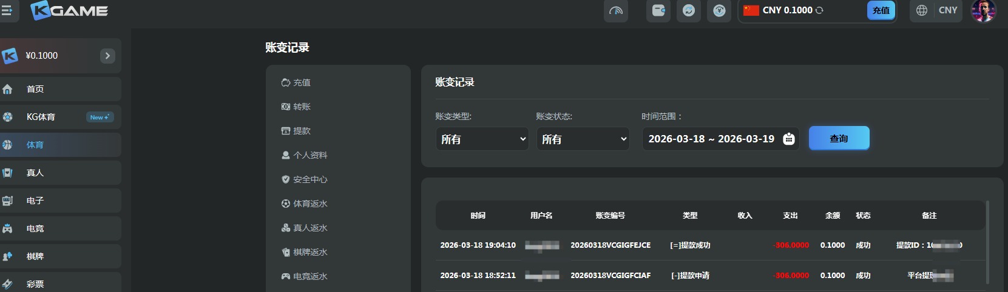Click the K logo on the wallet card
This screenshot has height=292, width=1008.
click(x=10, y=56)
